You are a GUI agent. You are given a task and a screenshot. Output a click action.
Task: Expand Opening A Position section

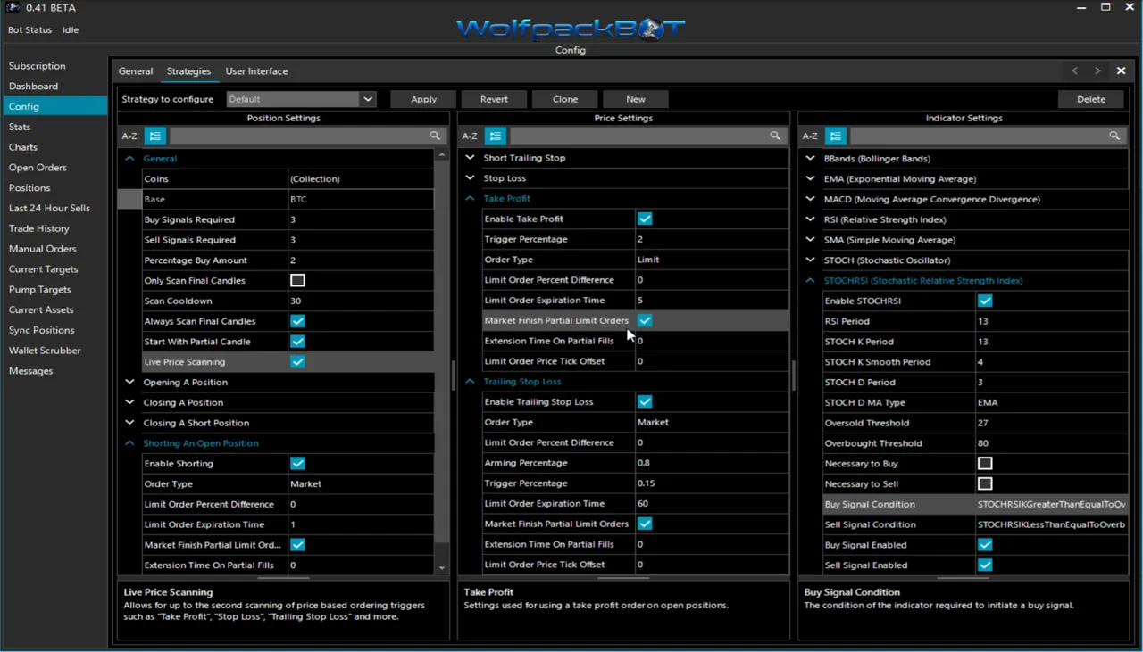coord(129,382)
